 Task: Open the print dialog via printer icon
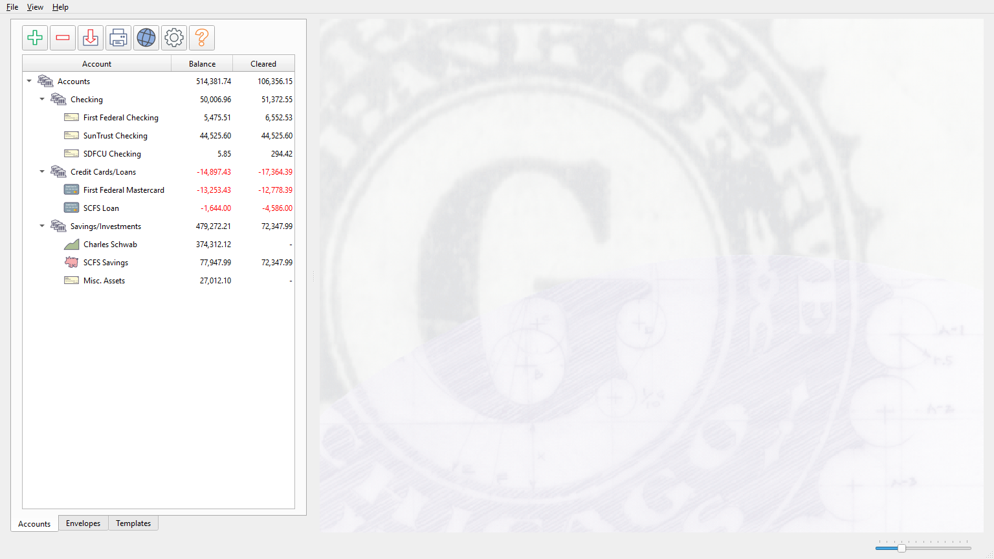pyautogui.click(x=118, y=38)
